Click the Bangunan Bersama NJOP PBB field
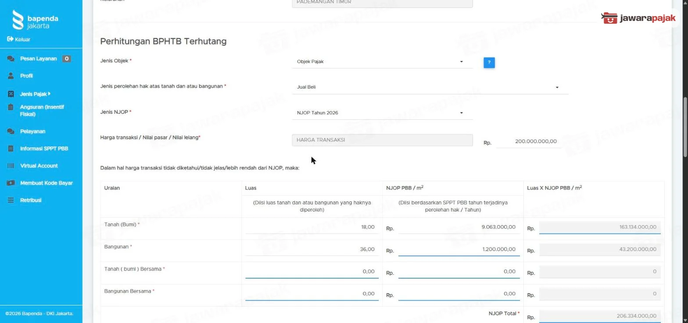The image size is (688, 323). 459,294
